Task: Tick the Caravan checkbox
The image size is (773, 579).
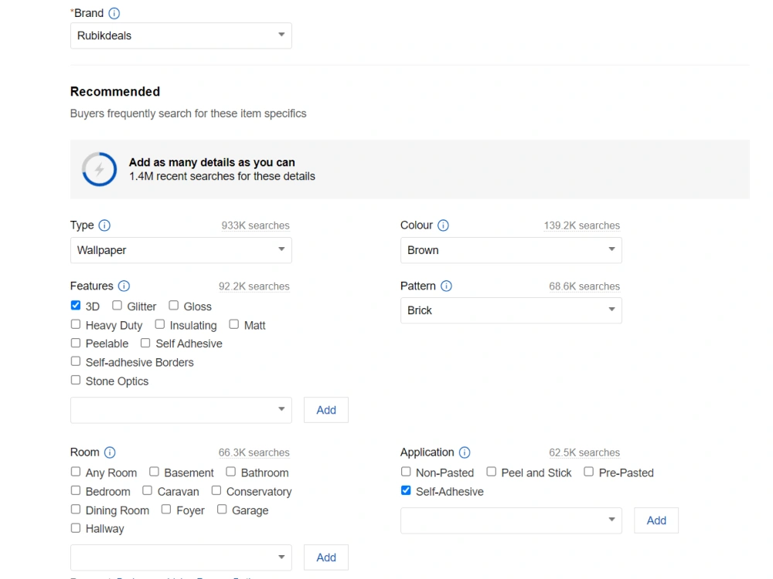Action: tap(148, 490)
